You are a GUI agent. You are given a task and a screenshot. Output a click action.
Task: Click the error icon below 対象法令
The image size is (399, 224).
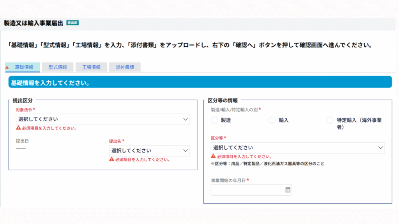coord(18,128)
